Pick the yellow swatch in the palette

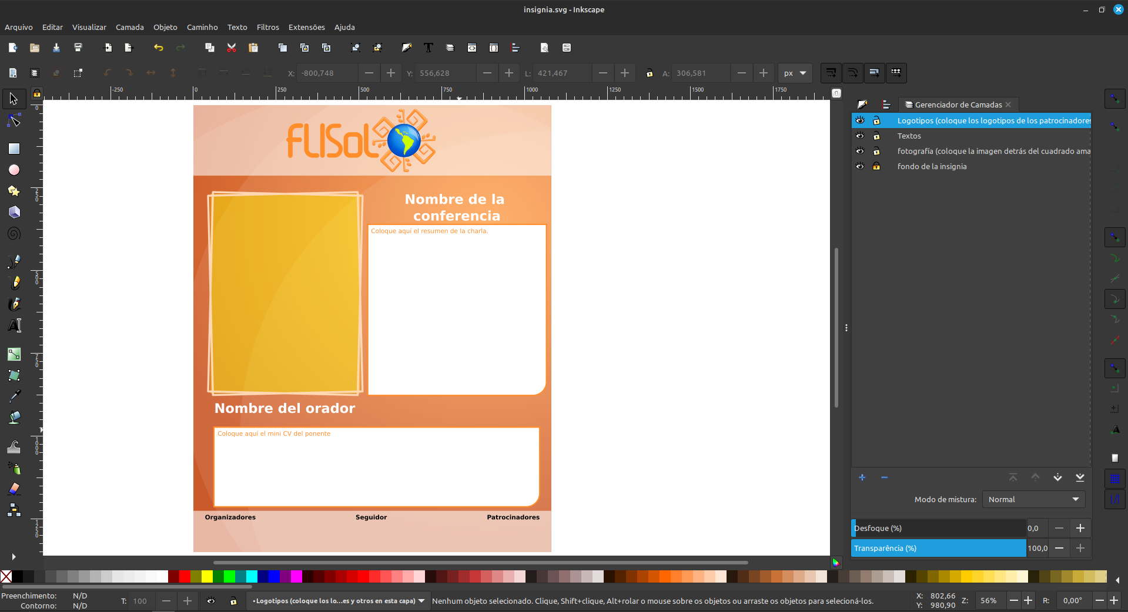click(207, 577)
